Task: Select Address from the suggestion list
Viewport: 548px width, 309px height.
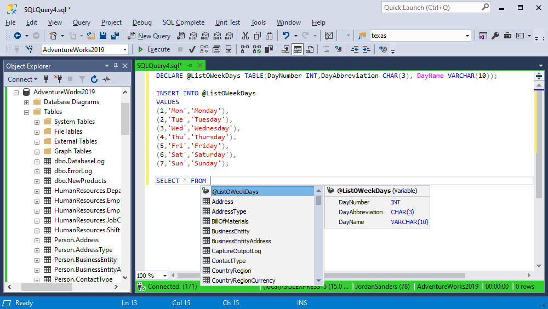Action: [x=222, y=202]
